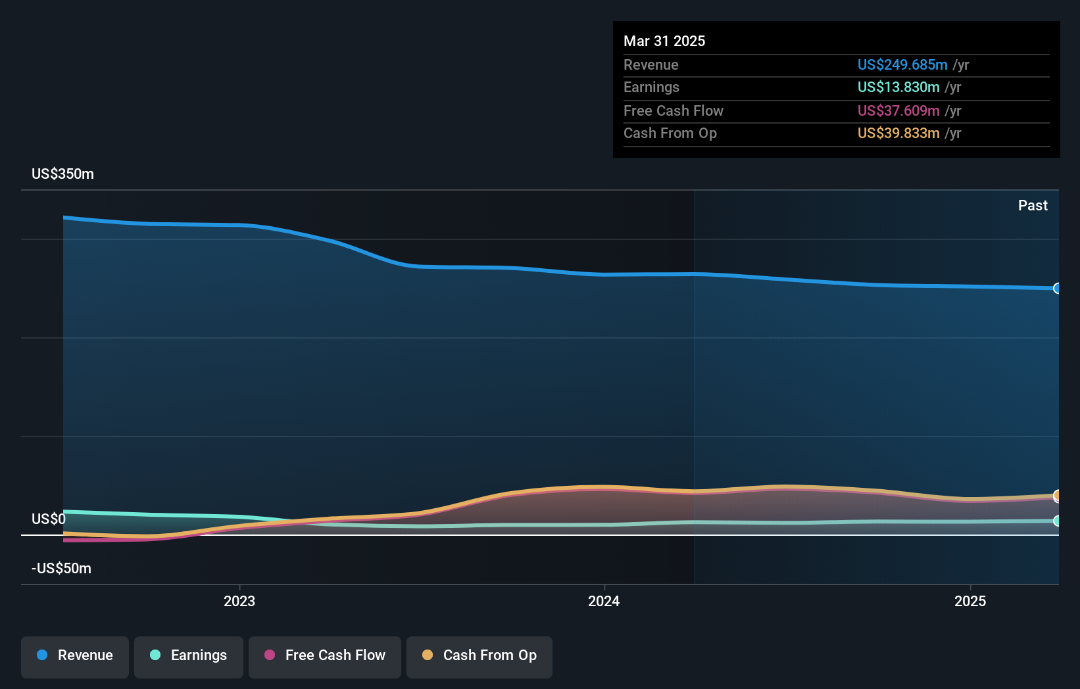Click the US$0 y-axis label
Image resolution: width=1080 pixels, height=689 pixels.
49,519
